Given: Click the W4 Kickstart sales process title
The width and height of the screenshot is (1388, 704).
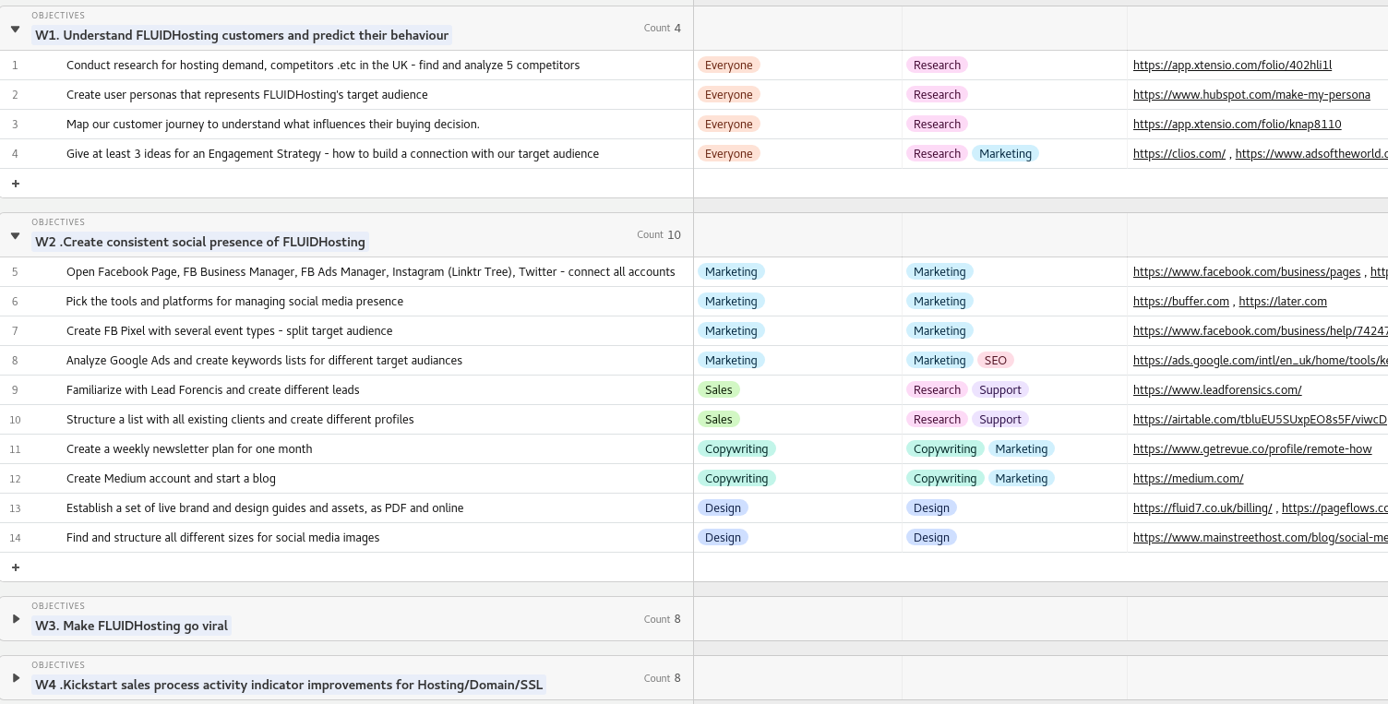Looking at the screenshot, I should coord(289,685).
